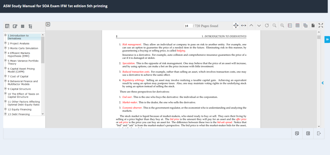Open the document search icon in sidebar toolbar

[x=7, y=26]
